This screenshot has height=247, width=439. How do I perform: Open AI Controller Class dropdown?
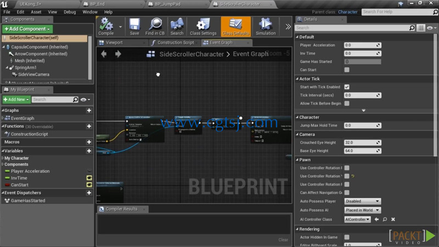(x=358, y=219)
